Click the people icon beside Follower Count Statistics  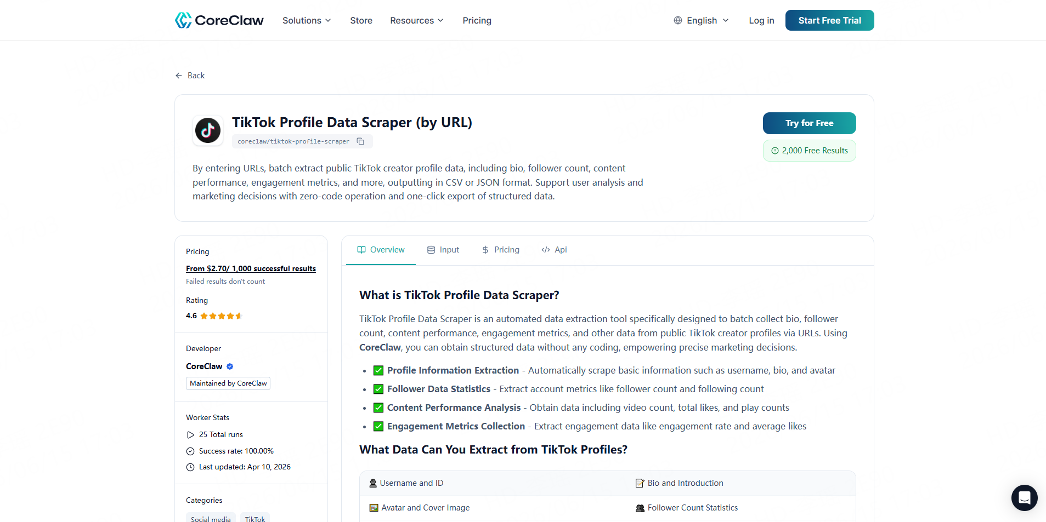point(640,508)
